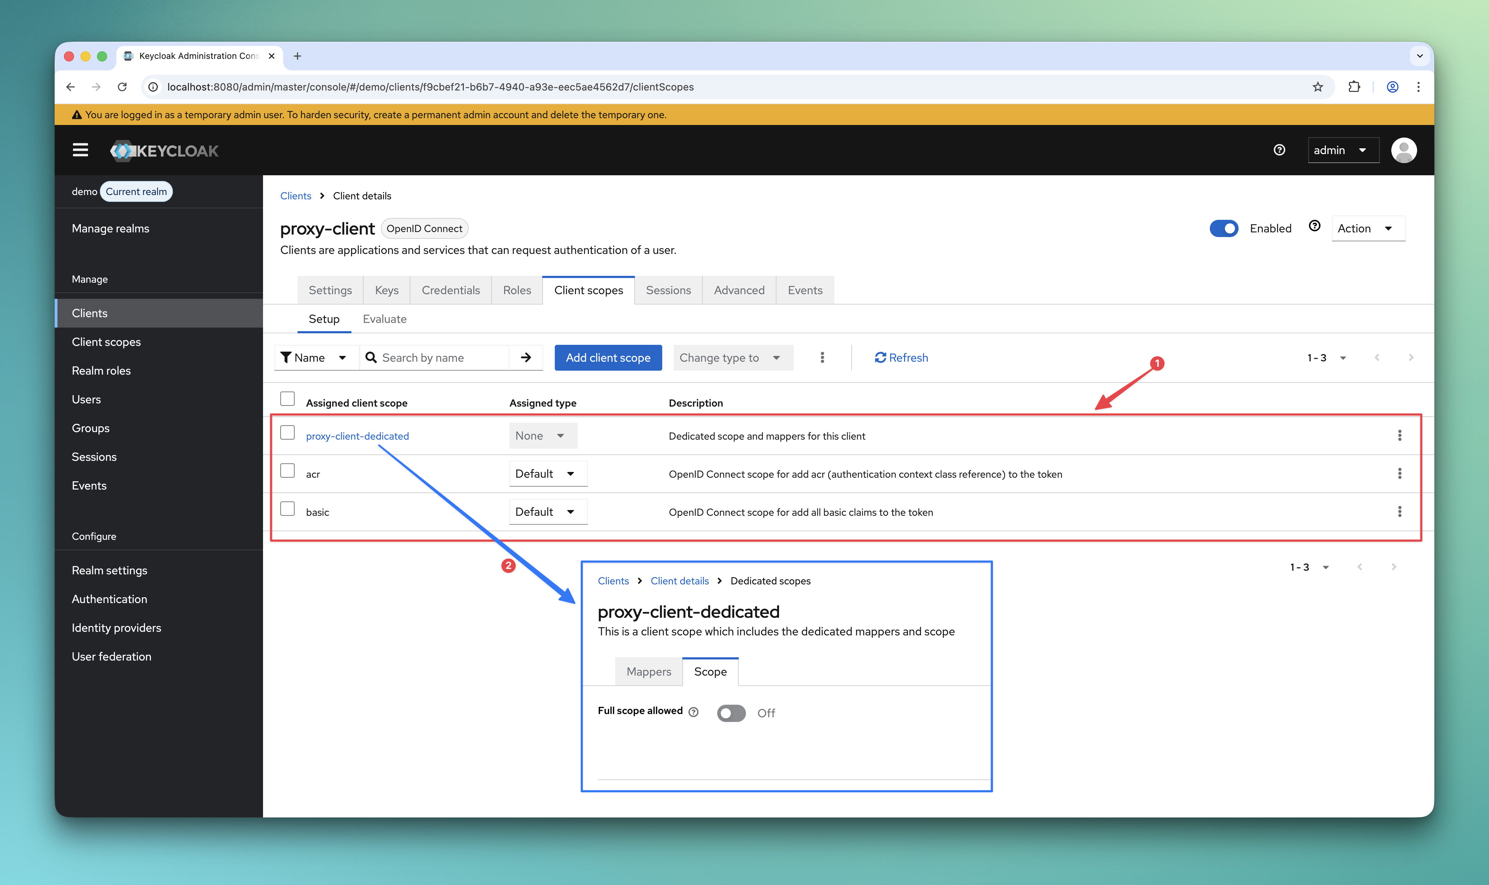
Task: Open Chrome three-dot menu
Action: [x=1419, y=87]
